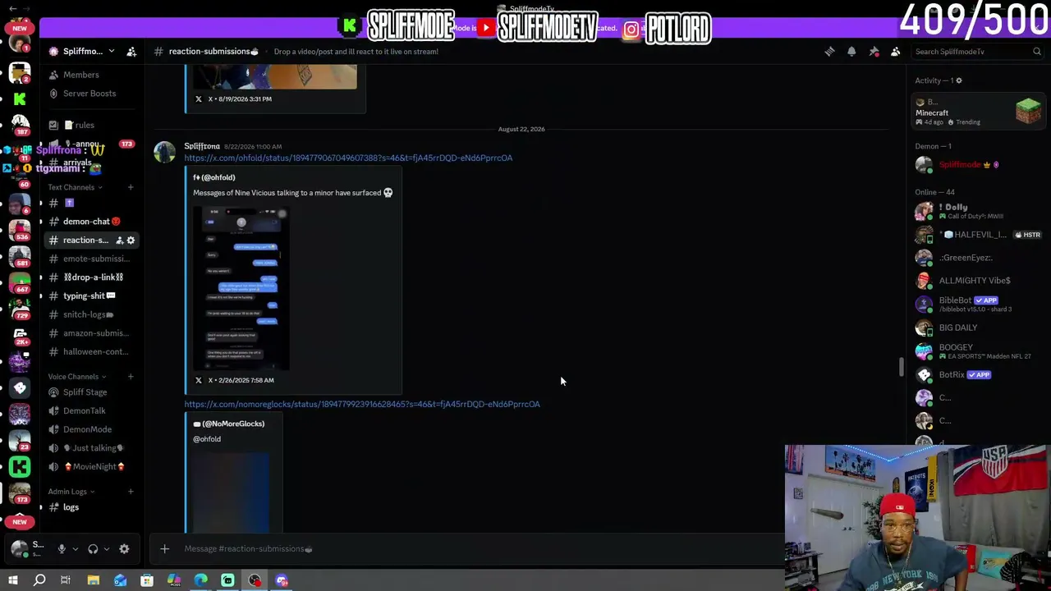Open BibleBot app profile
The width and height of the screenshot is (1051, 591).
(979, 305)
